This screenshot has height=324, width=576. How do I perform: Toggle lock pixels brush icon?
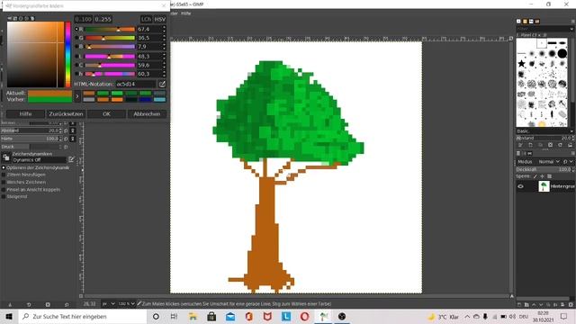pos(535,176)
